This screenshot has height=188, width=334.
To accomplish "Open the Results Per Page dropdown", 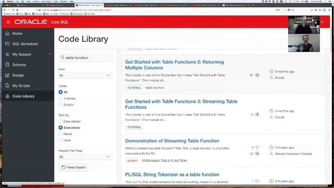I will coord(86,157).
